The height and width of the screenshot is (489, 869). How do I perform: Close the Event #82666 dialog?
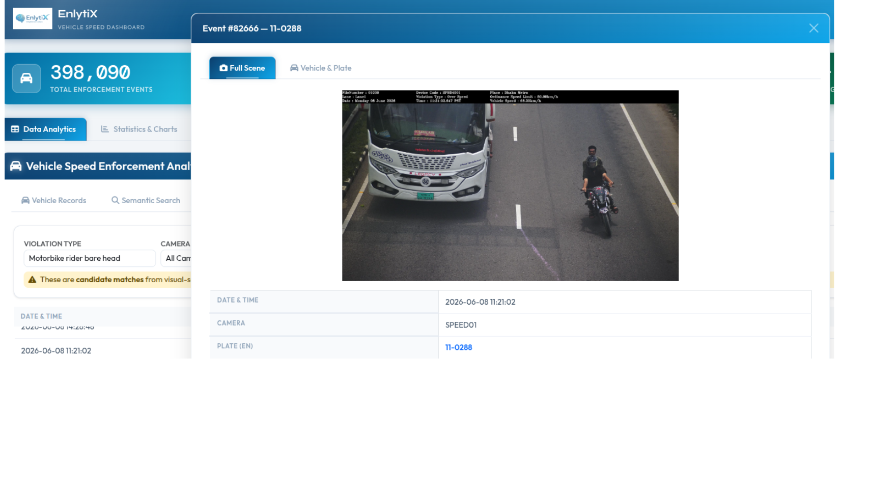click(x=814, y=29)
